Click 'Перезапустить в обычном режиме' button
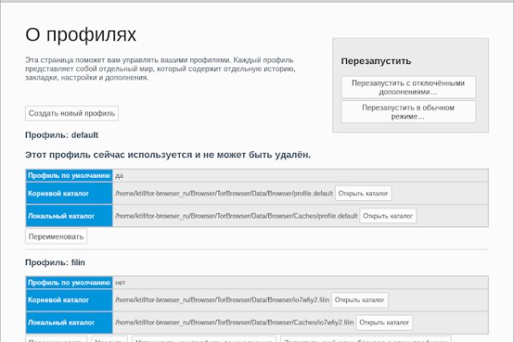514x342 pixels. click(x=408, y=112)
